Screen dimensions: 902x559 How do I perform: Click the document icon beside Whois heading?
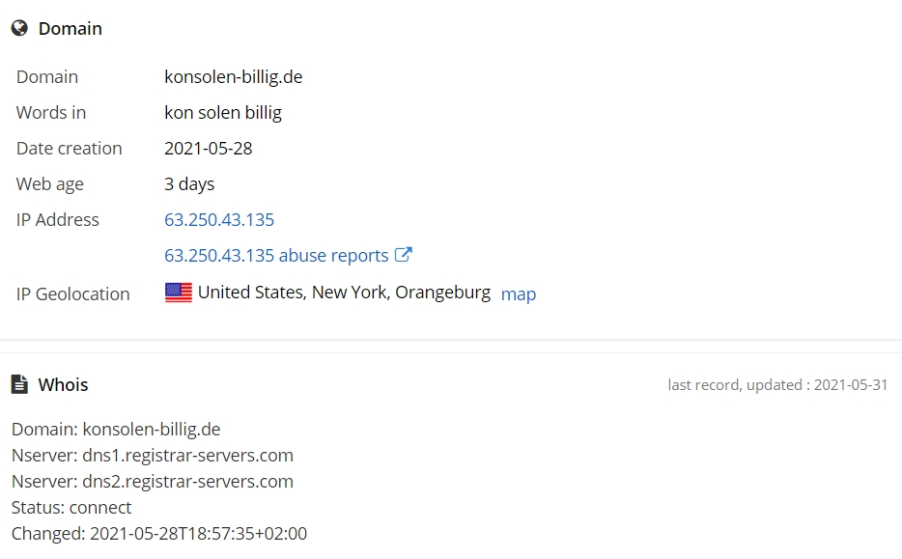pos(19,384)
